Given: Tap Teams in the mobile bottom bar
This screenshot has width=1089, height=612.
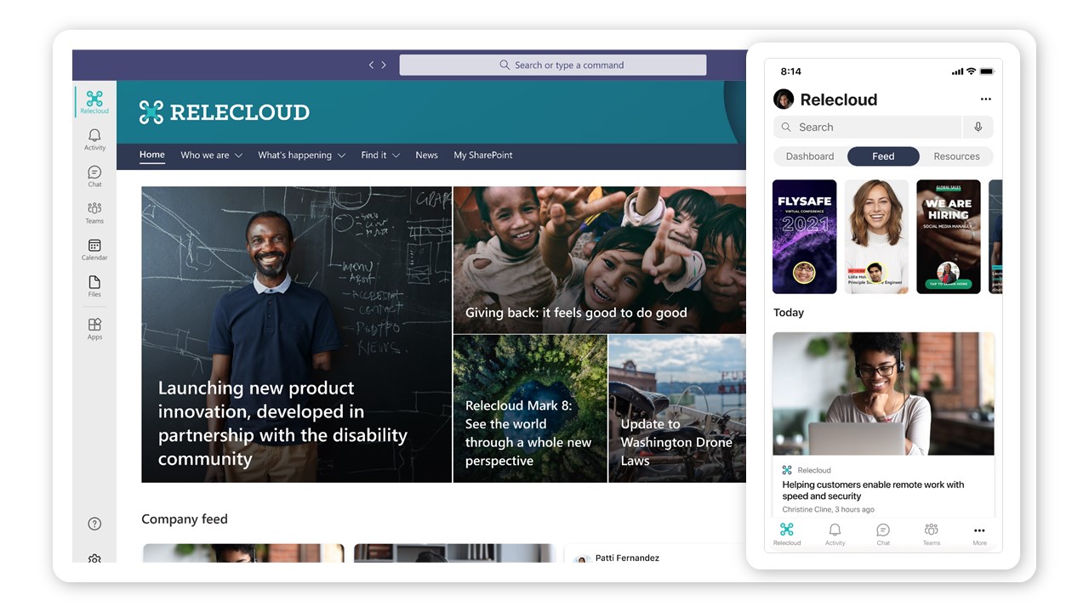Looking at the screenshot, I should 932,534.
